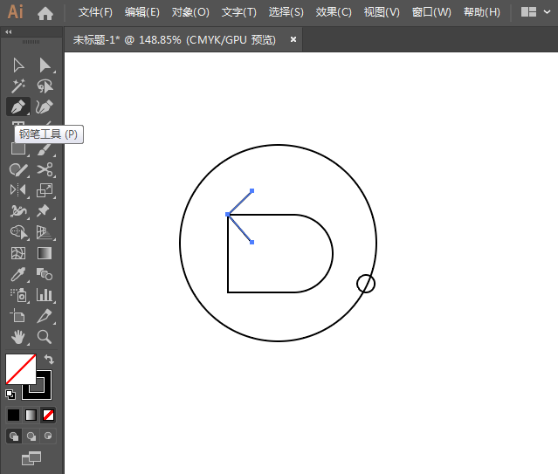The width and height of the screenshot is (558, 474).
Task: Select the Pen tool
Action: [x=17, y=106]
